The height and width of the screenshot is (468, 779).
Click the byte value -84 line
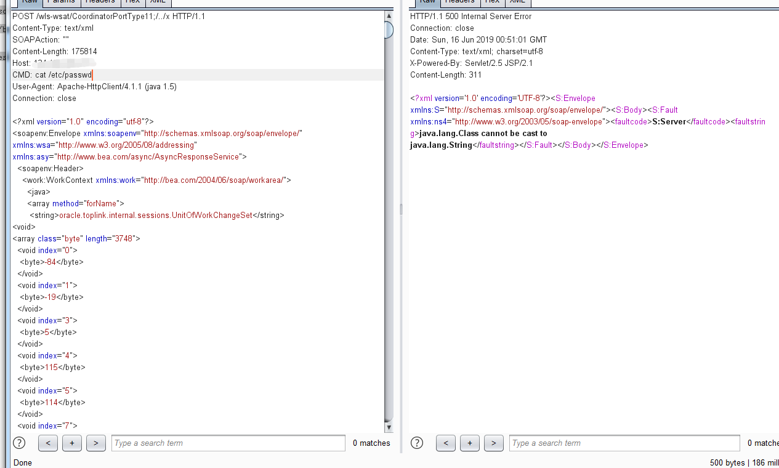pos(52,262)
